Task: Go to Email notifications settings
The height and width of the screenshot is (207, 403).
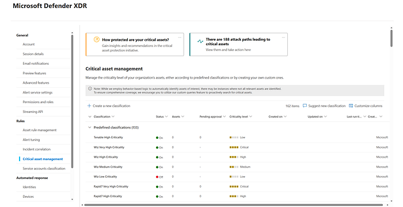Action: [36, 64]
